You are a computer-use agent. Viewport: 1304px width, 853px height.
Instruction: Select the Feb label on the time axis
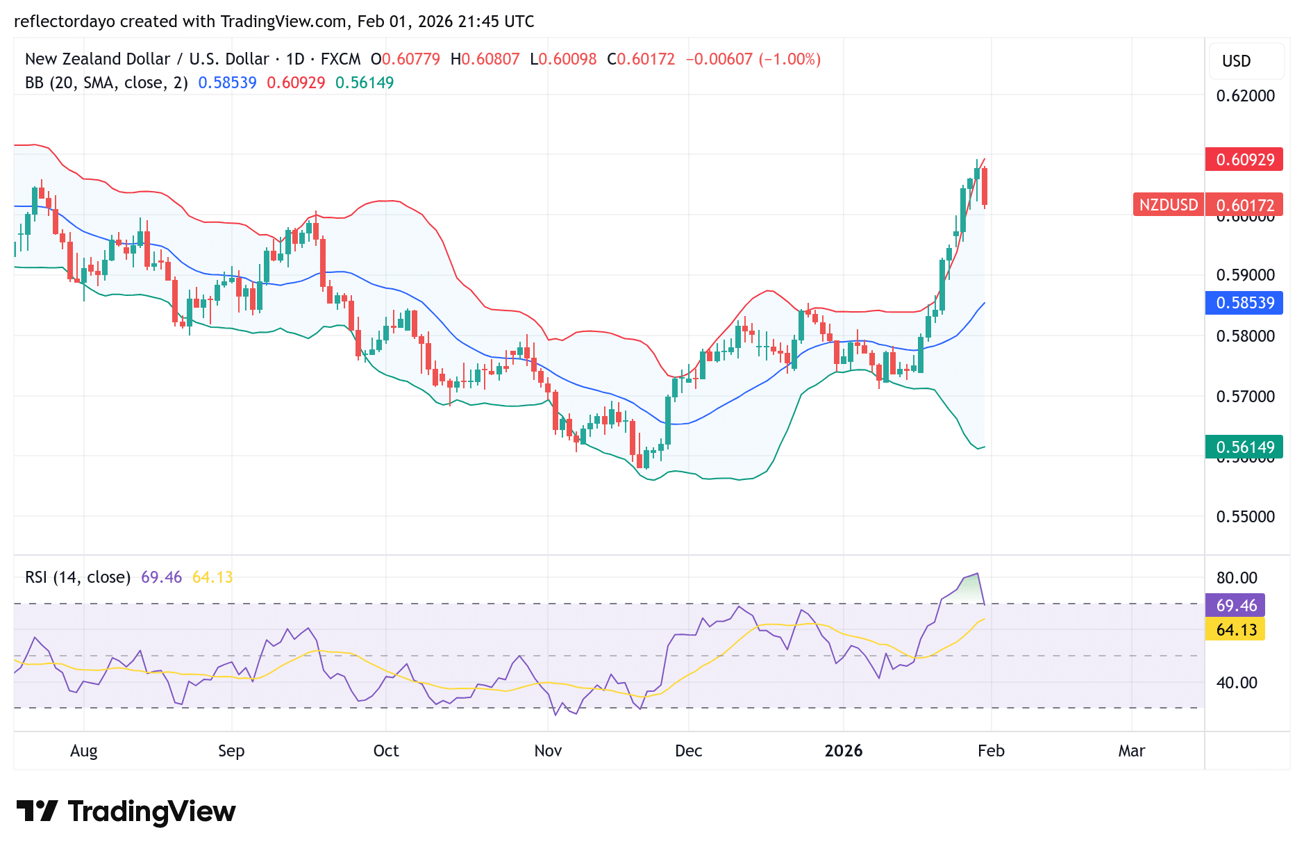tap(991, 751)
